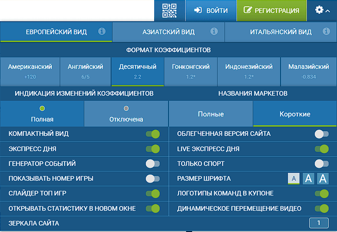Image resolution: width=337 pixels, height=232 pixels.
Task: Select the largest font size icon
Action: click(323, 178)
